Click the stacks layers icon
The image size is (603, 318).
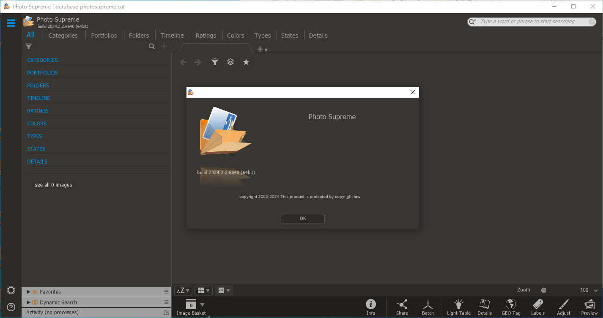point(230,62)
